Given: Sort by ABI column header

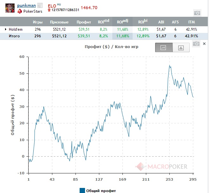Looking at the screenshot, I should click(161, 22).
